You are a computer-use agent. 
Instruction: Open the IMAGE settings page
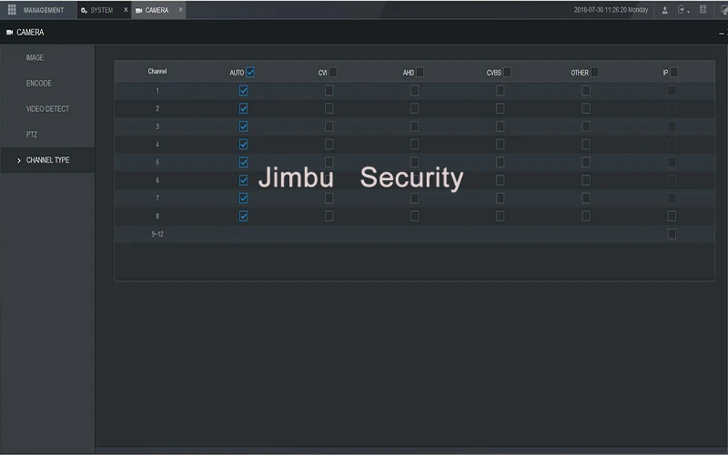[35, 57]
